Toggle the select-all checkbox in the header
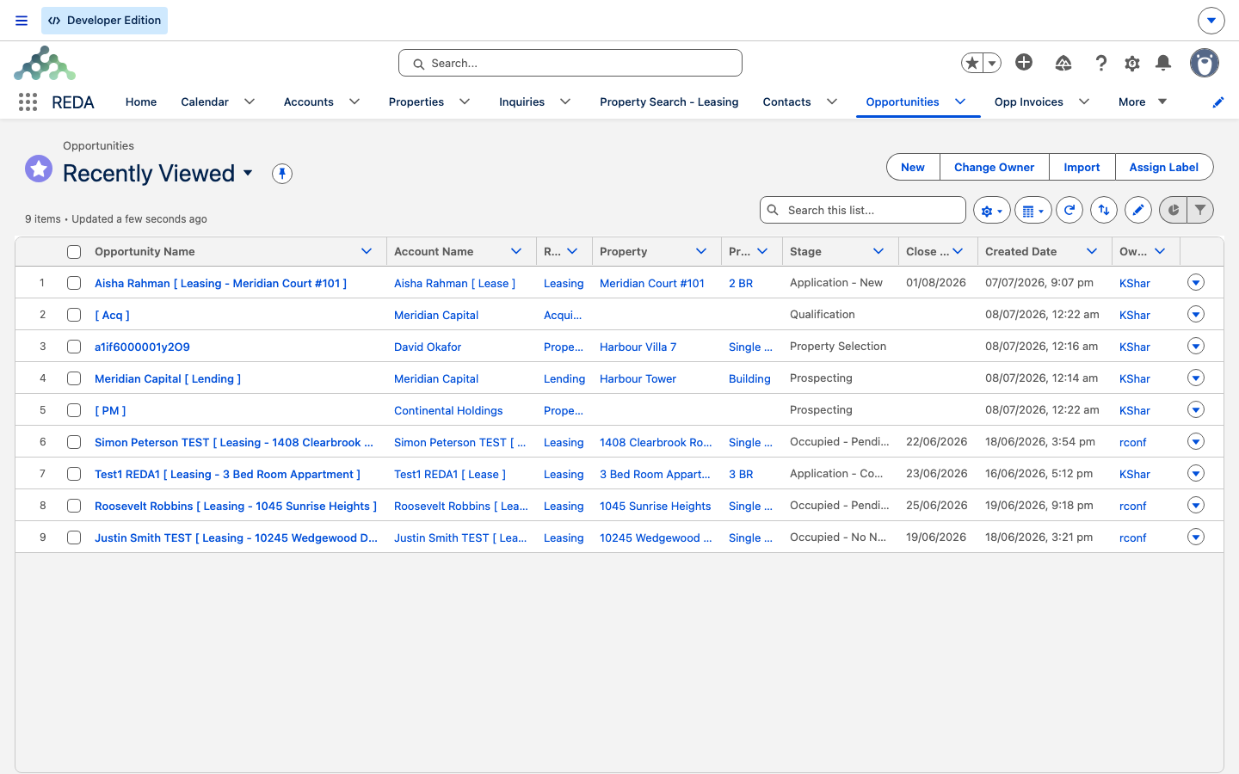The width and height of the screenshot is (1239, 774). click(x=74, y=252)
